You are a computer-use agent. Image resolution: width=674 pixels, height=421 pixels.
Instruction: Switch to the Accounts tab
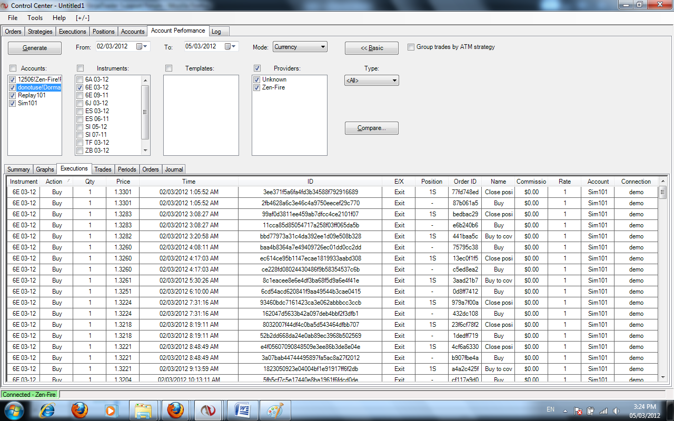pos(133,32)
